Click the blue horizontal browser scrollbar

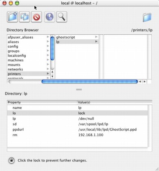coord(90,82)
